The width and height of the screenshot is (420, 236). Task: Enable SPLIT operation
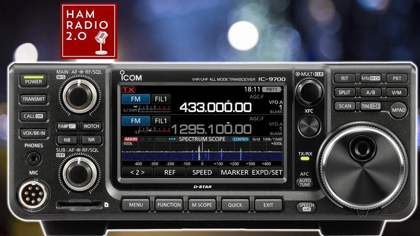coord(344,92)
